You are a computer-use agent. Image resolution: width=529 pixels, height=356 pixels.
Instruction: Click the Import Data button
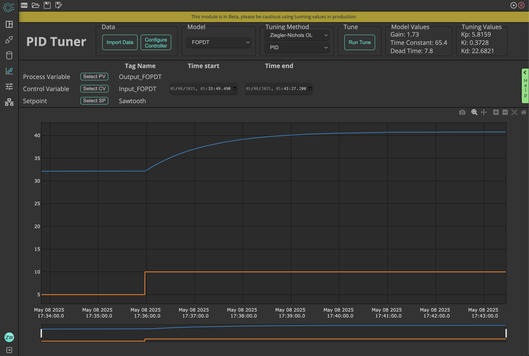pyautogui.click(x=120, y=43)
